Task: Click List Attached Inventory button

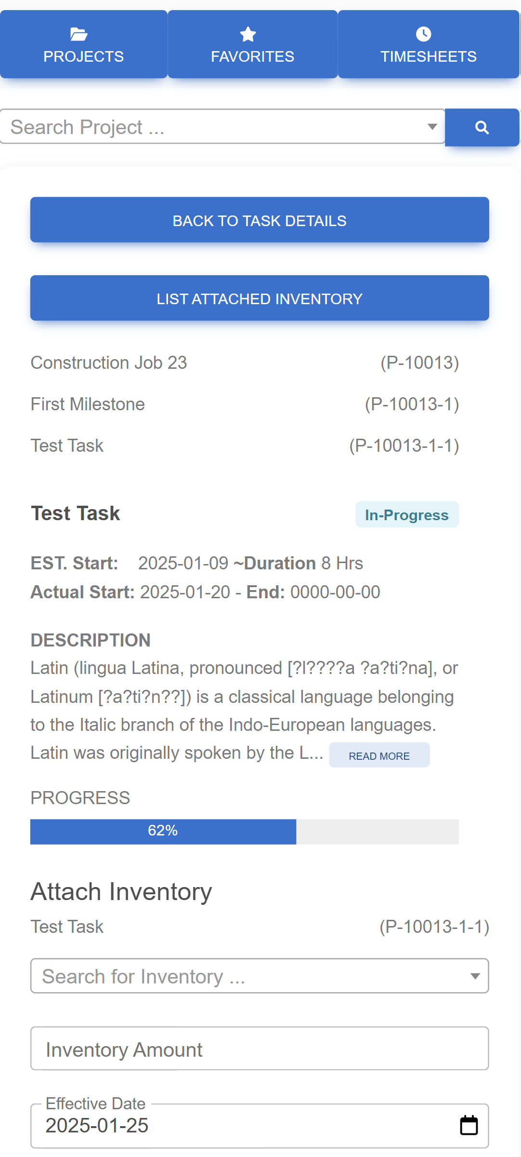Action: point(260,298)
